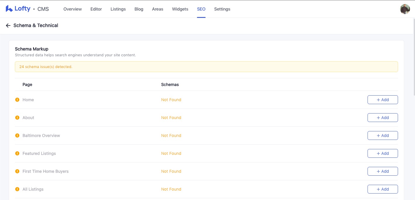Click warning icon beside All Listings
The image size is (415, 200).
(17, 189)
